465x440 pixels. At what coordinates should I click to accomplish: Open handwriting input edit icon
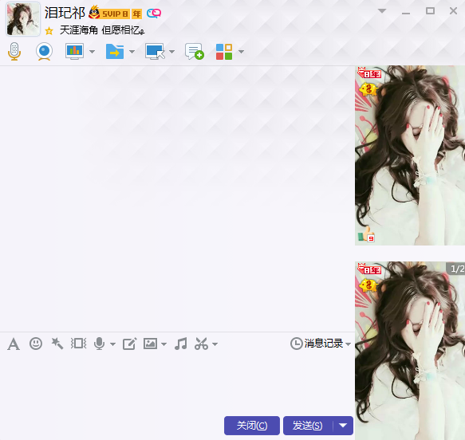pos(129,344)
